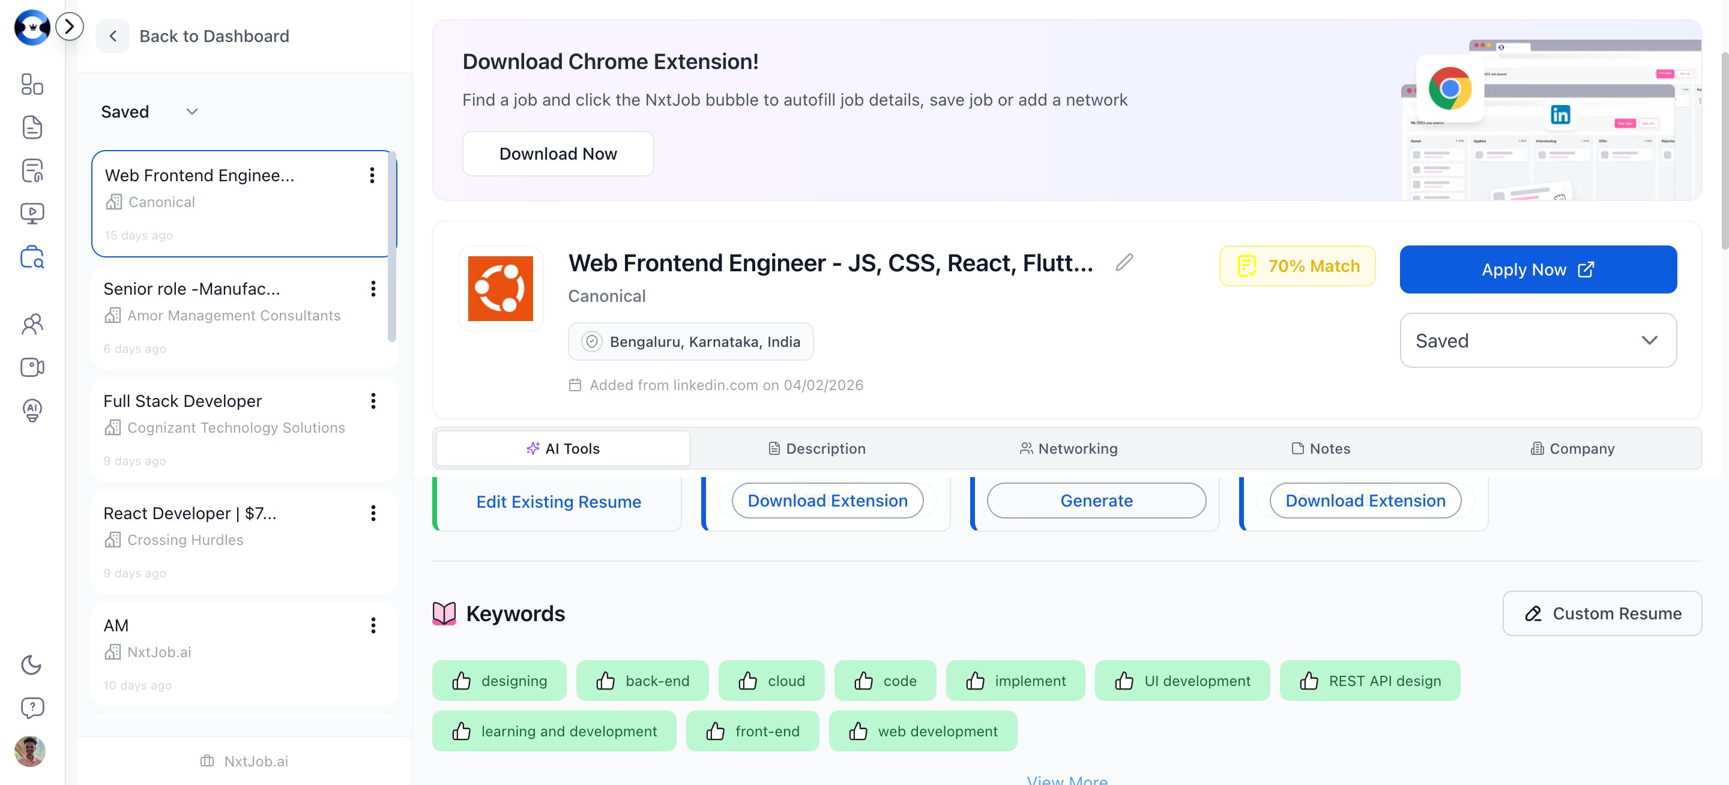This screenshot has height=785, width=1729.
Task: Edit job title with the pencil icon
Action: 1124,262
